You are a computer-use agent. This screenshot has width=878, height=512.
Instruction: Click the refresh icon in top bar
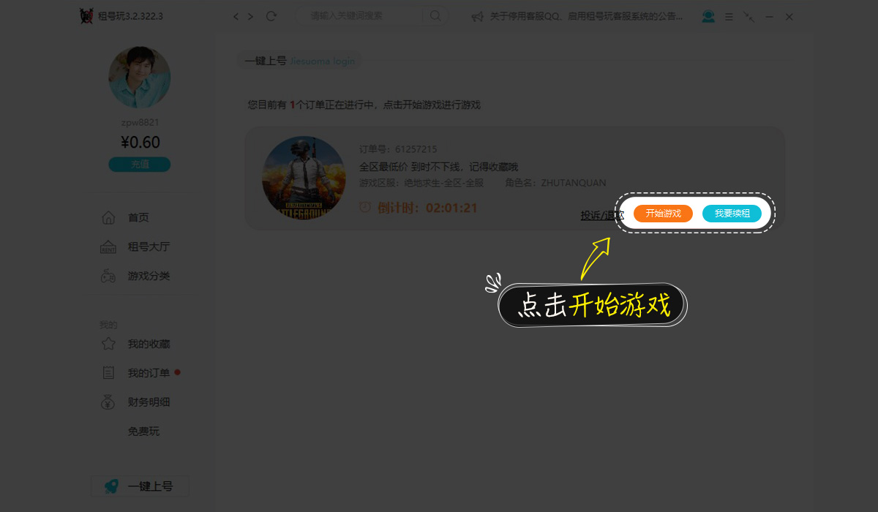pyautogui.click(x=271, y=16)
